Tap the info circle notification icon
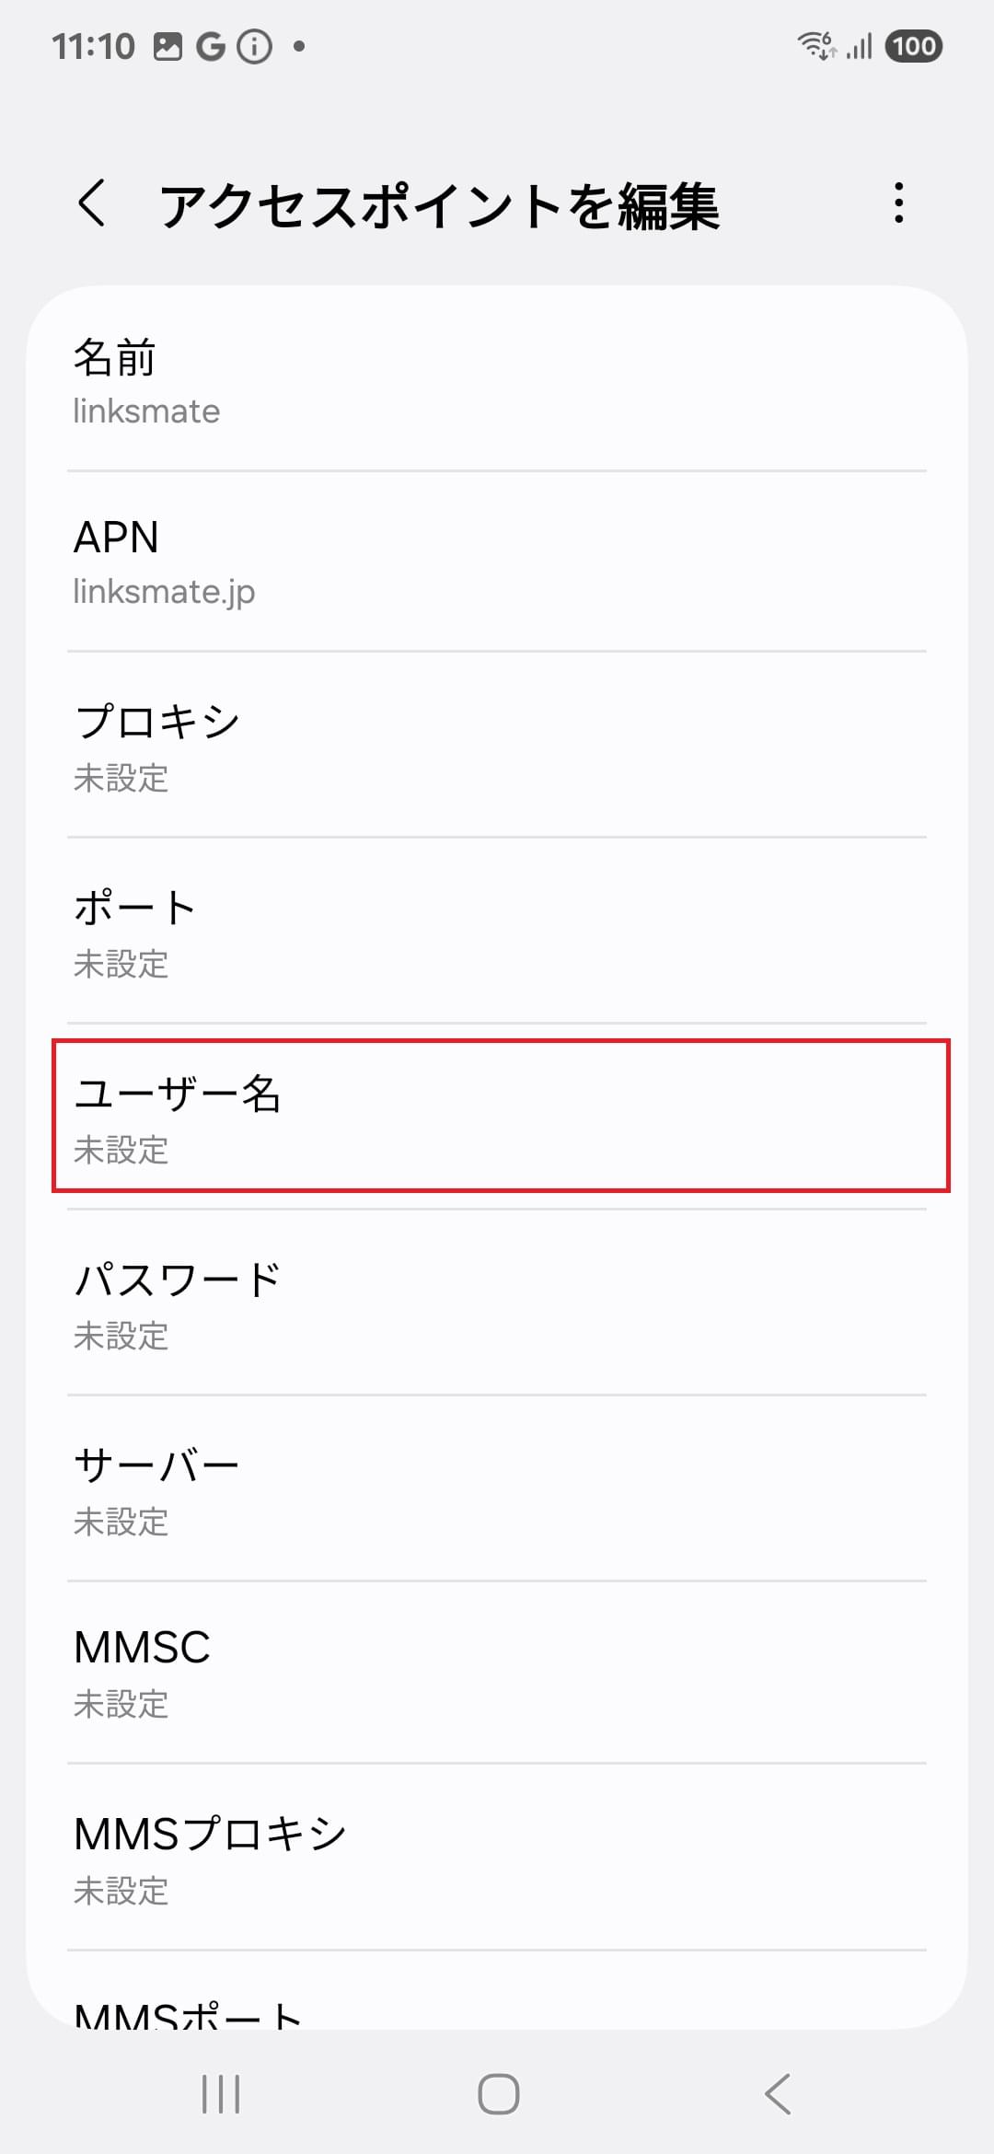994x2154 pixels. [x=255, y=46]
